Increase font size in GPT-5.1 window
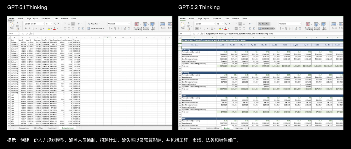This screenshot has width=351, height=149. pyautogui.click(x=55, y=24)
